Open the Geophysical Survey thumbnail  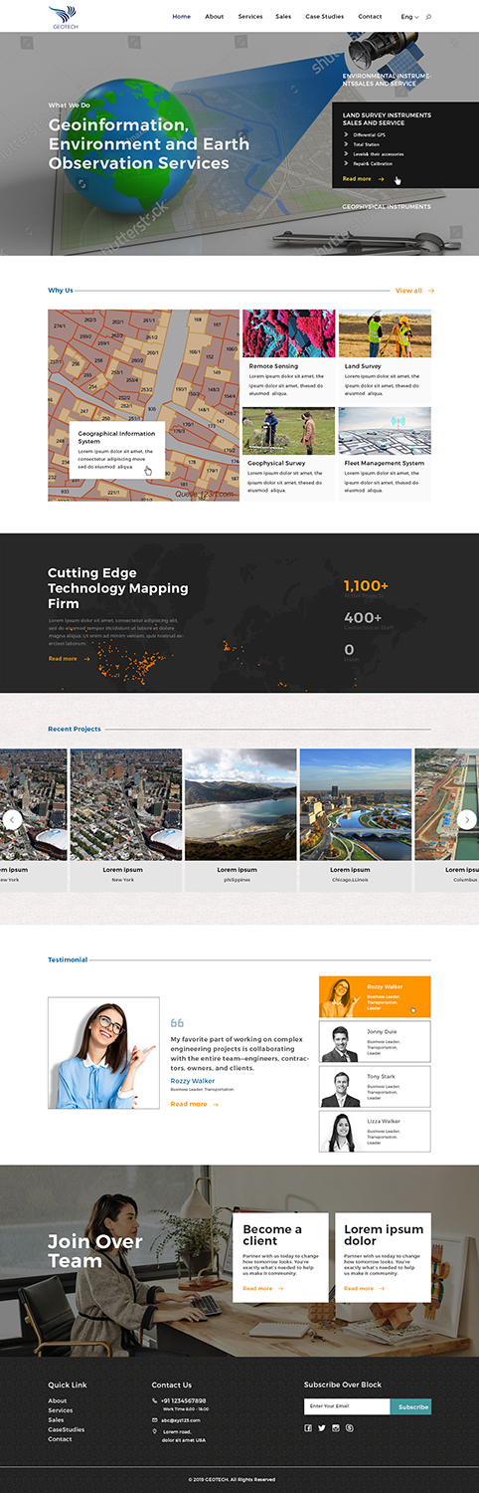coord(289,430)
